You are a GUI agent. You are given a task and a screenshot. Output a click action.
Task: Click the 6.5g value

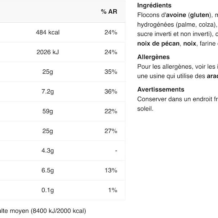point(47,170)
